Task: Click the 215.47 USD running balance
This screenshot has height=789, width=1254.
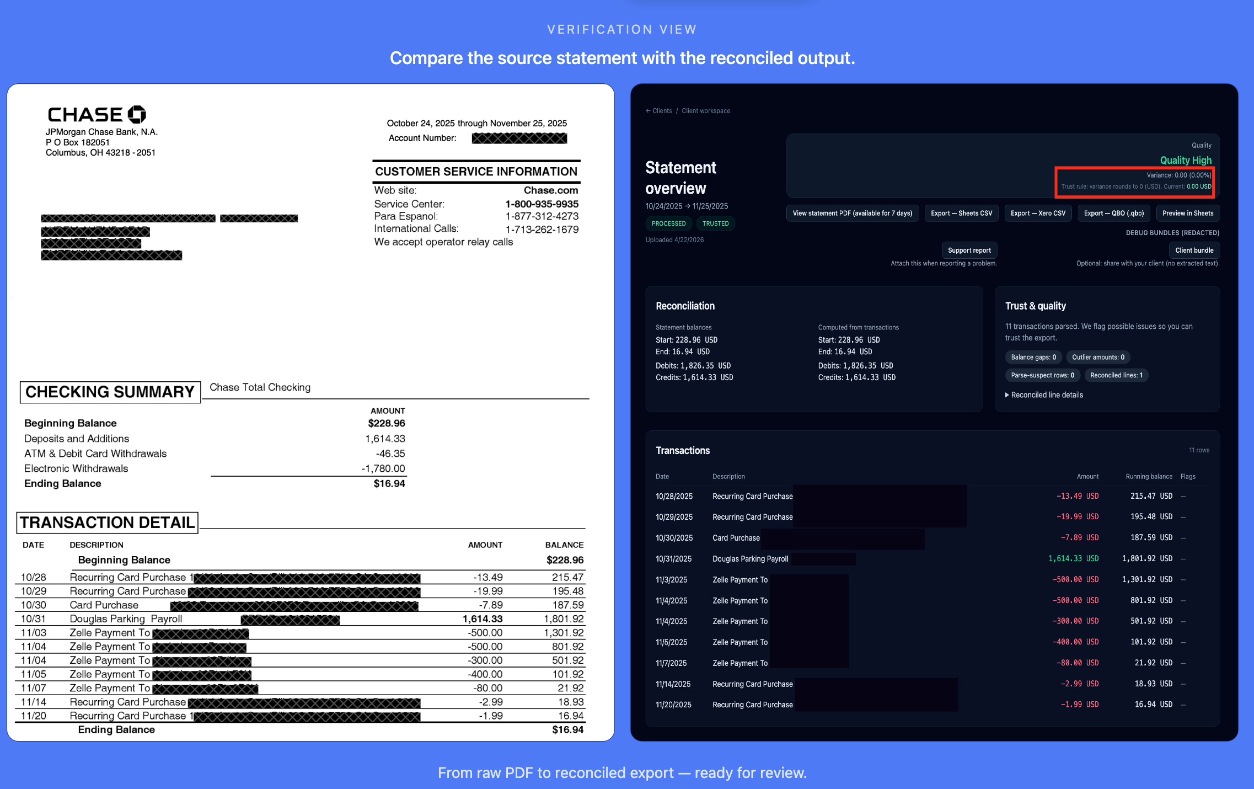Action: pyautogui.click(x=1151, y=496)
